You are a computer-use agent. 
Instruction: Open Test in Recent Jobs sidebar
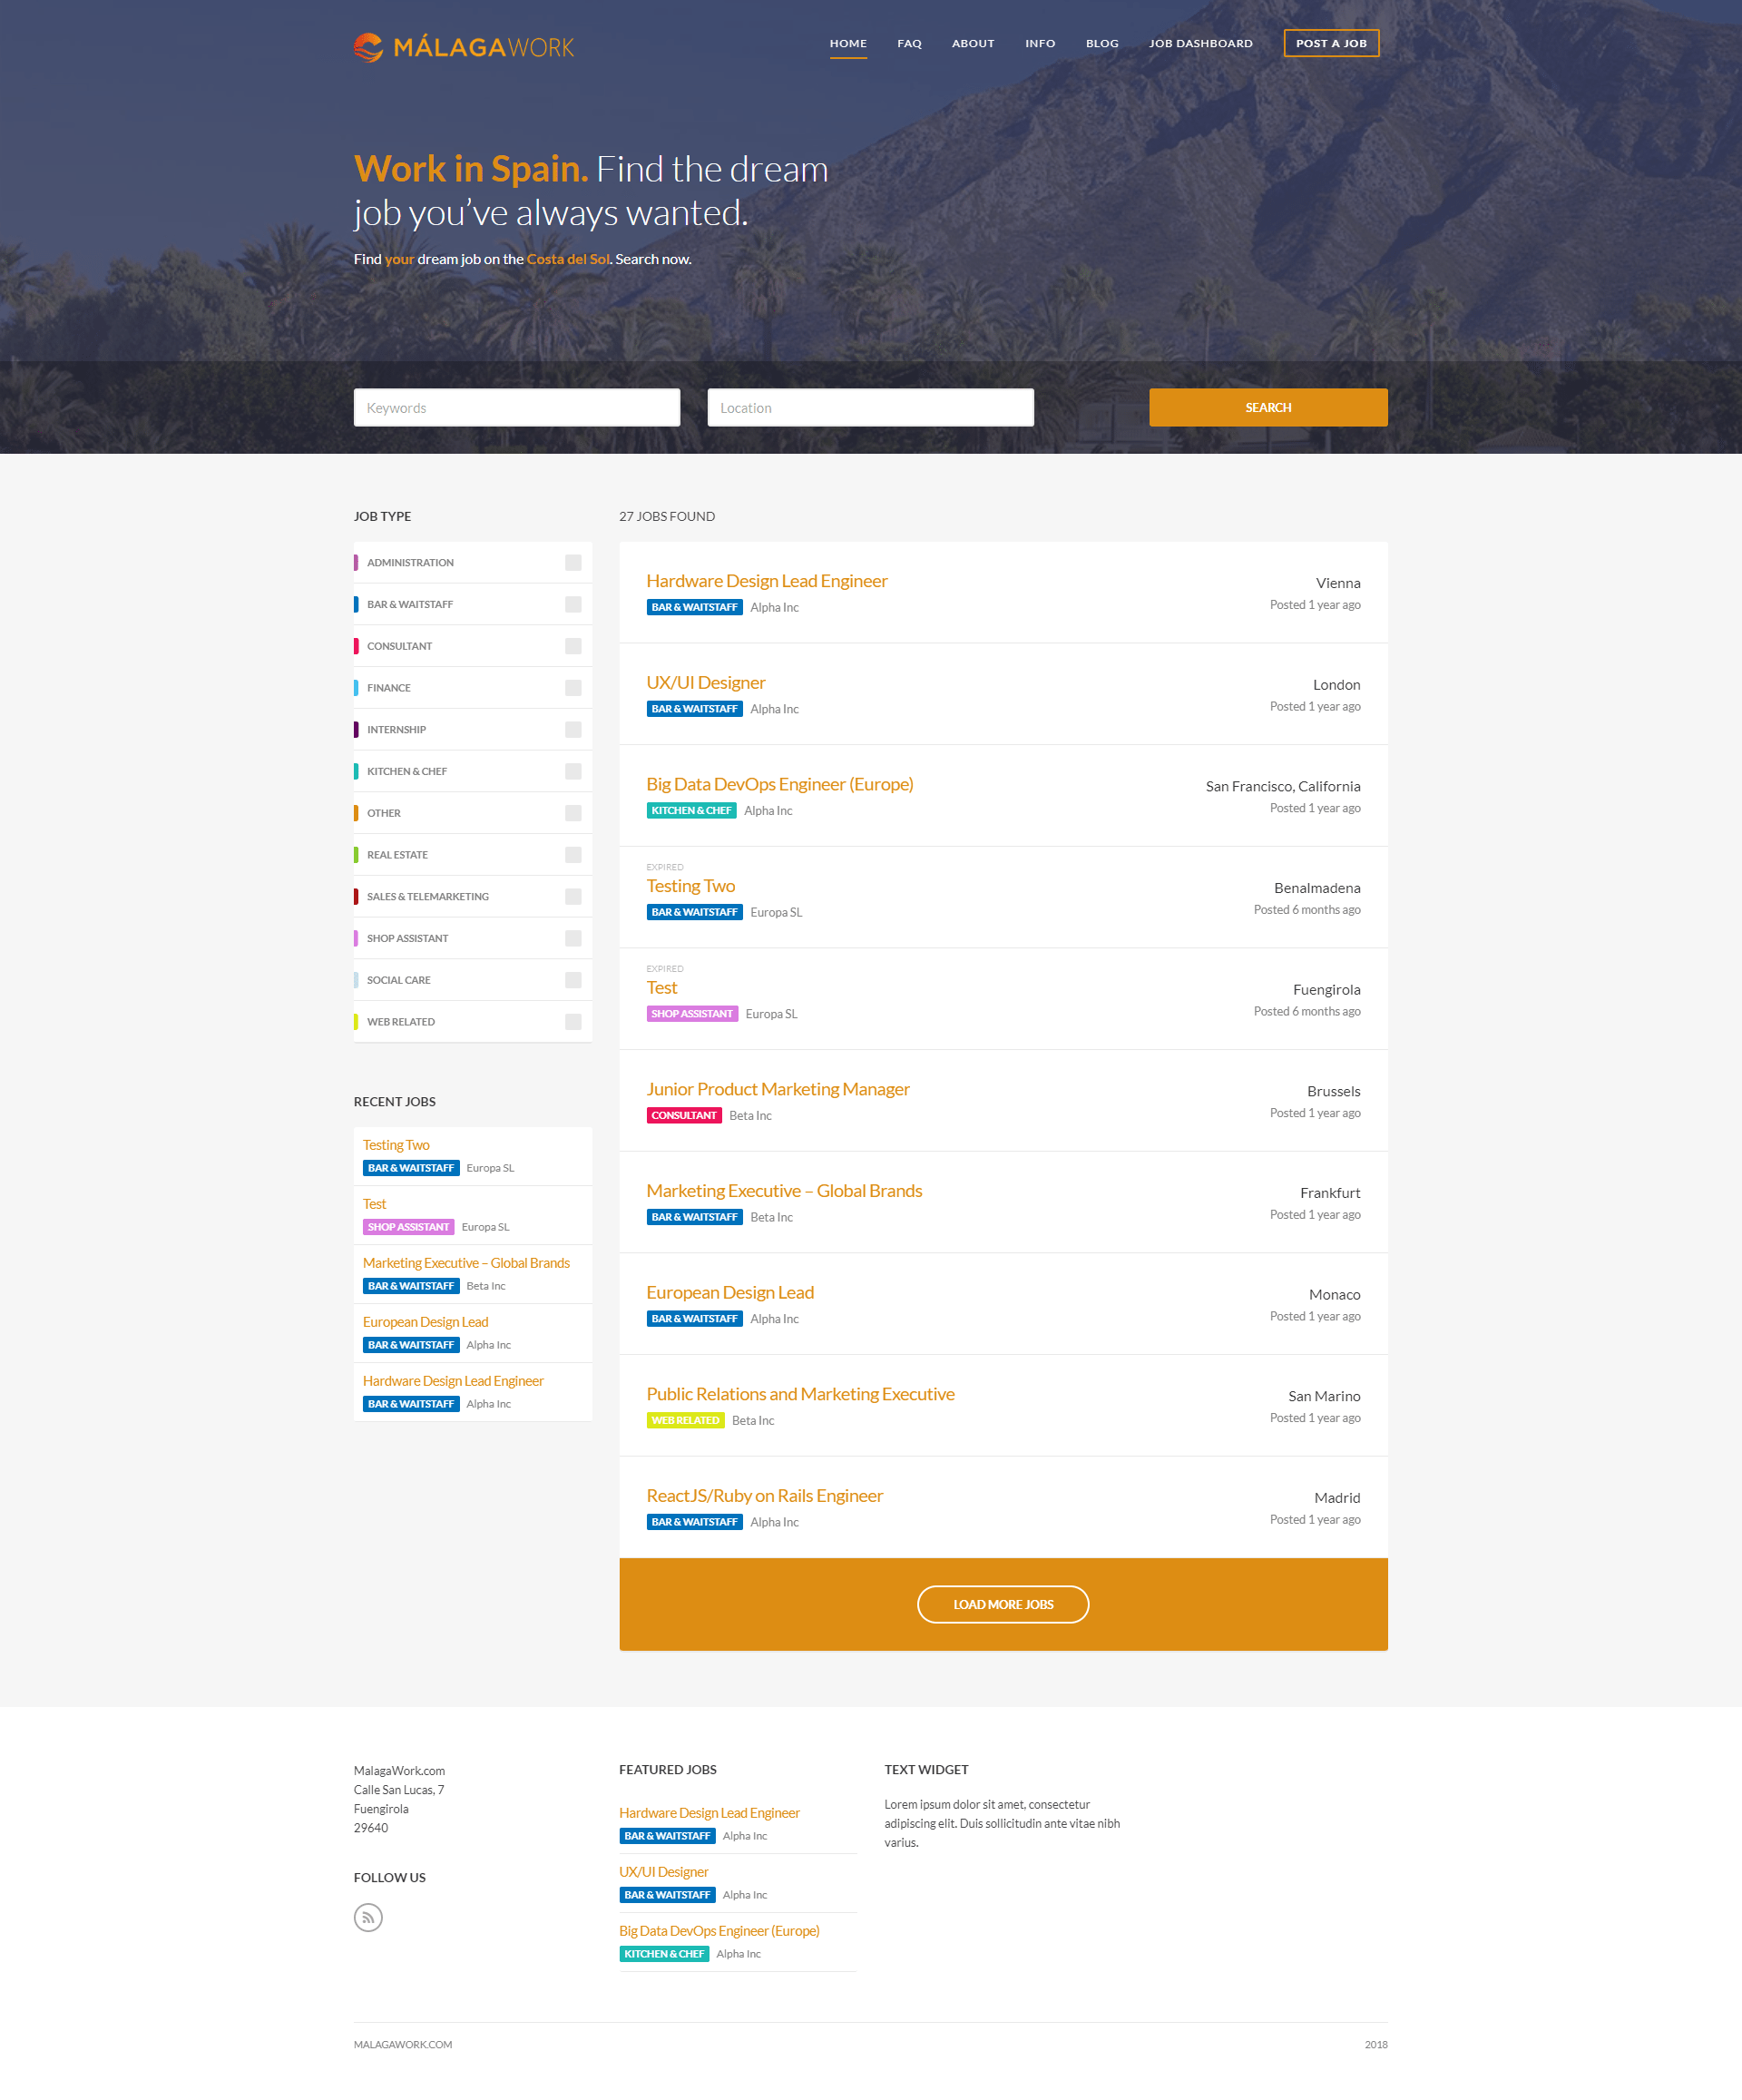[x=374, y=1204]
